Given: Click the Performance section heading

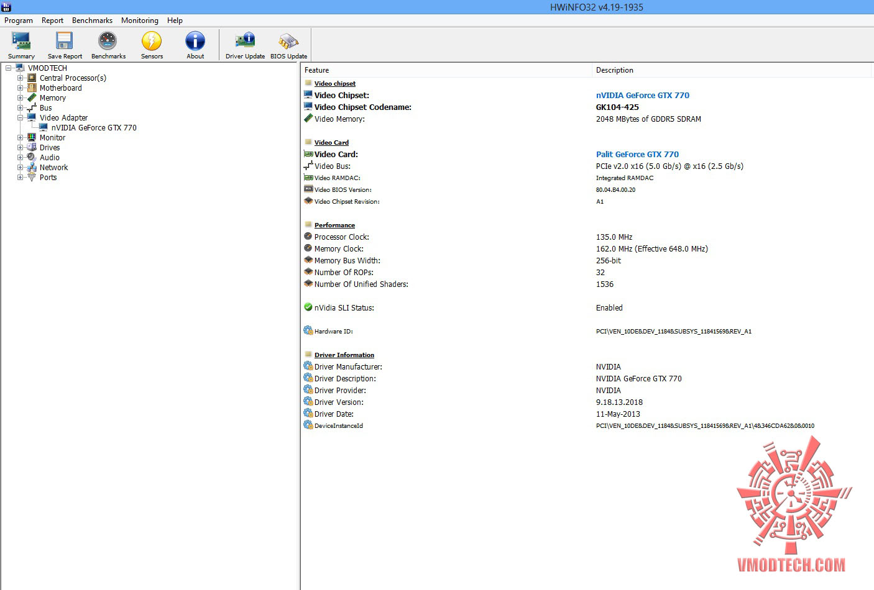Looking at the screenshot, I should [334, 225].
